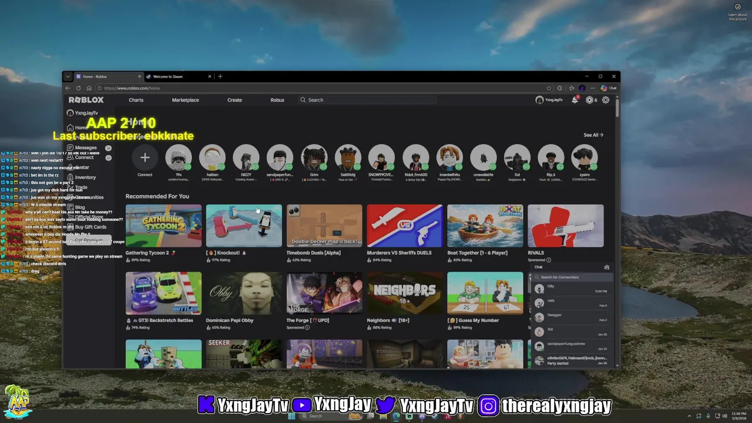Click the Roblox logo in header

[x=86, y=100]
